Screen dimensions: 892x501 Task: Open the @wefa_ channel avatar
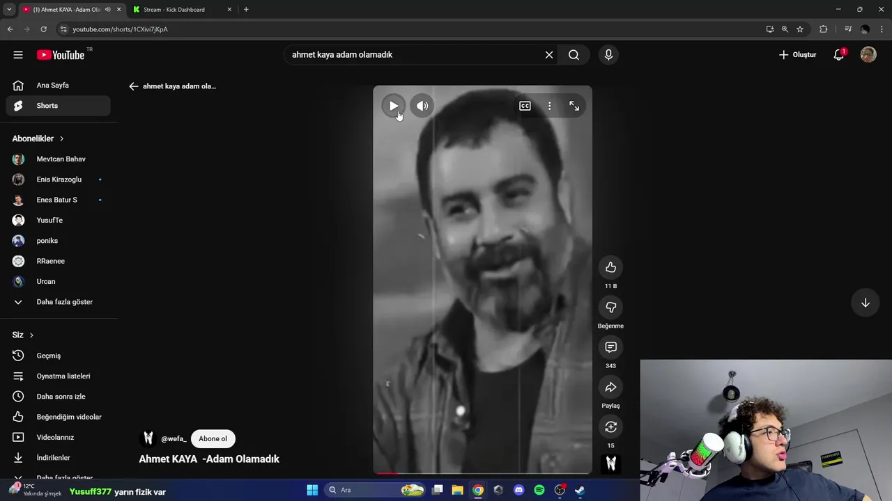coord(148,438)
